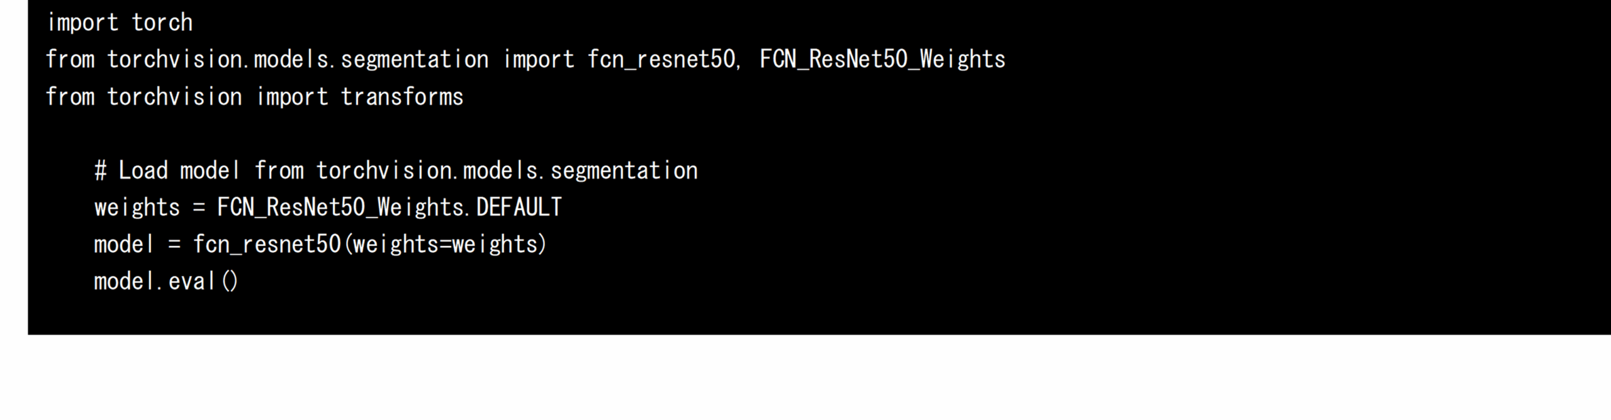Click the 'model.eval()' line
Image resolution: width=1611 pixels, height=420 pixels.
point(166,281)
